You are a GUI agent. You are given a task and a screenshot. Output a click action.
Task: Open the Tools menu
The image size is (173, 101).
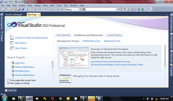[x=59, y=5]
